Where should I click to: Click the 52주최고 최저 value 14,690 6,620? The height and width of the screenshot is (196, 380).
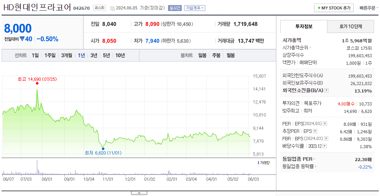(x=358, y=111)
